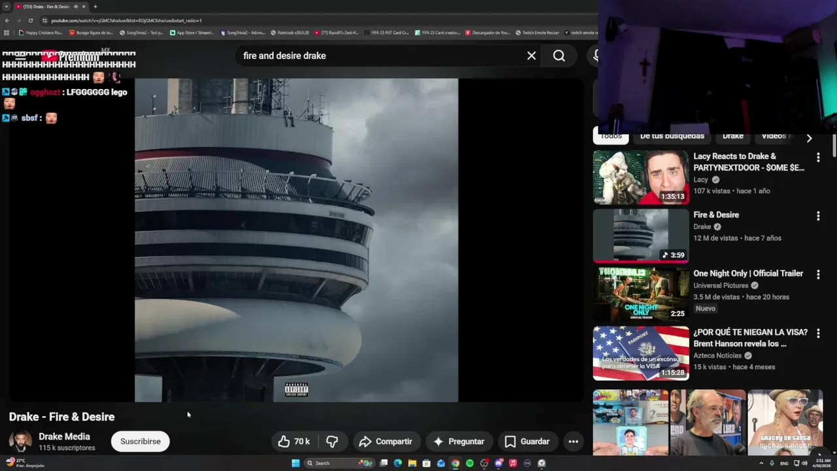The height and width of the screenshot is (471, 837).
Task: Dislike the video with thumbs down
Action: pos(332,442)
